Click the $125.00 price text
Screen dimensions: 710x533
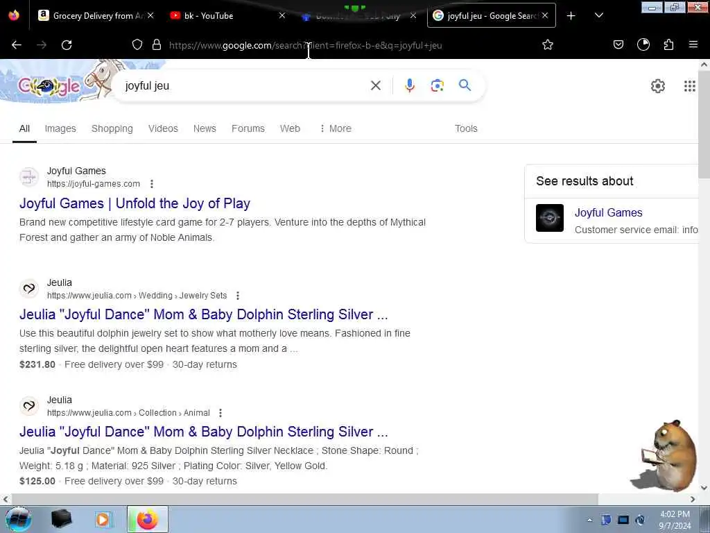(x=37, y=481)
